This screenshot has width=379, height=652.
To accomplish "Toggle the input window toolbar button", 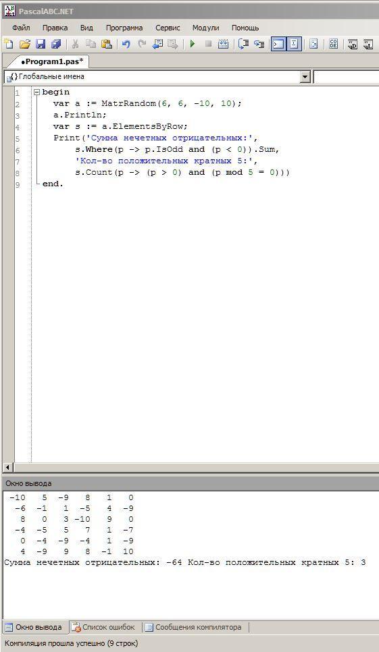I will tap(294, 44).
